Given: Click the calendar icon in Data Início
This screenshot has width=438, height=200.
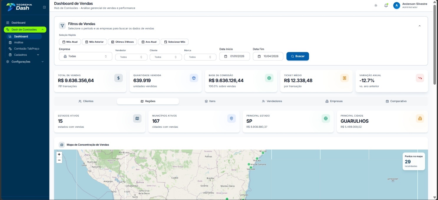Looking at the screenshot, I should pos(226,56).
